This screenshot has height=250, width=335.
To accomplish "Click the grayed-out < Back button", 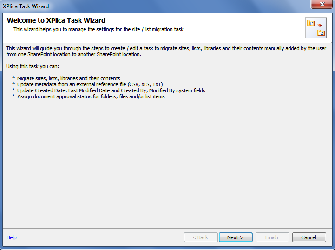I will click(x=201, y=237).
